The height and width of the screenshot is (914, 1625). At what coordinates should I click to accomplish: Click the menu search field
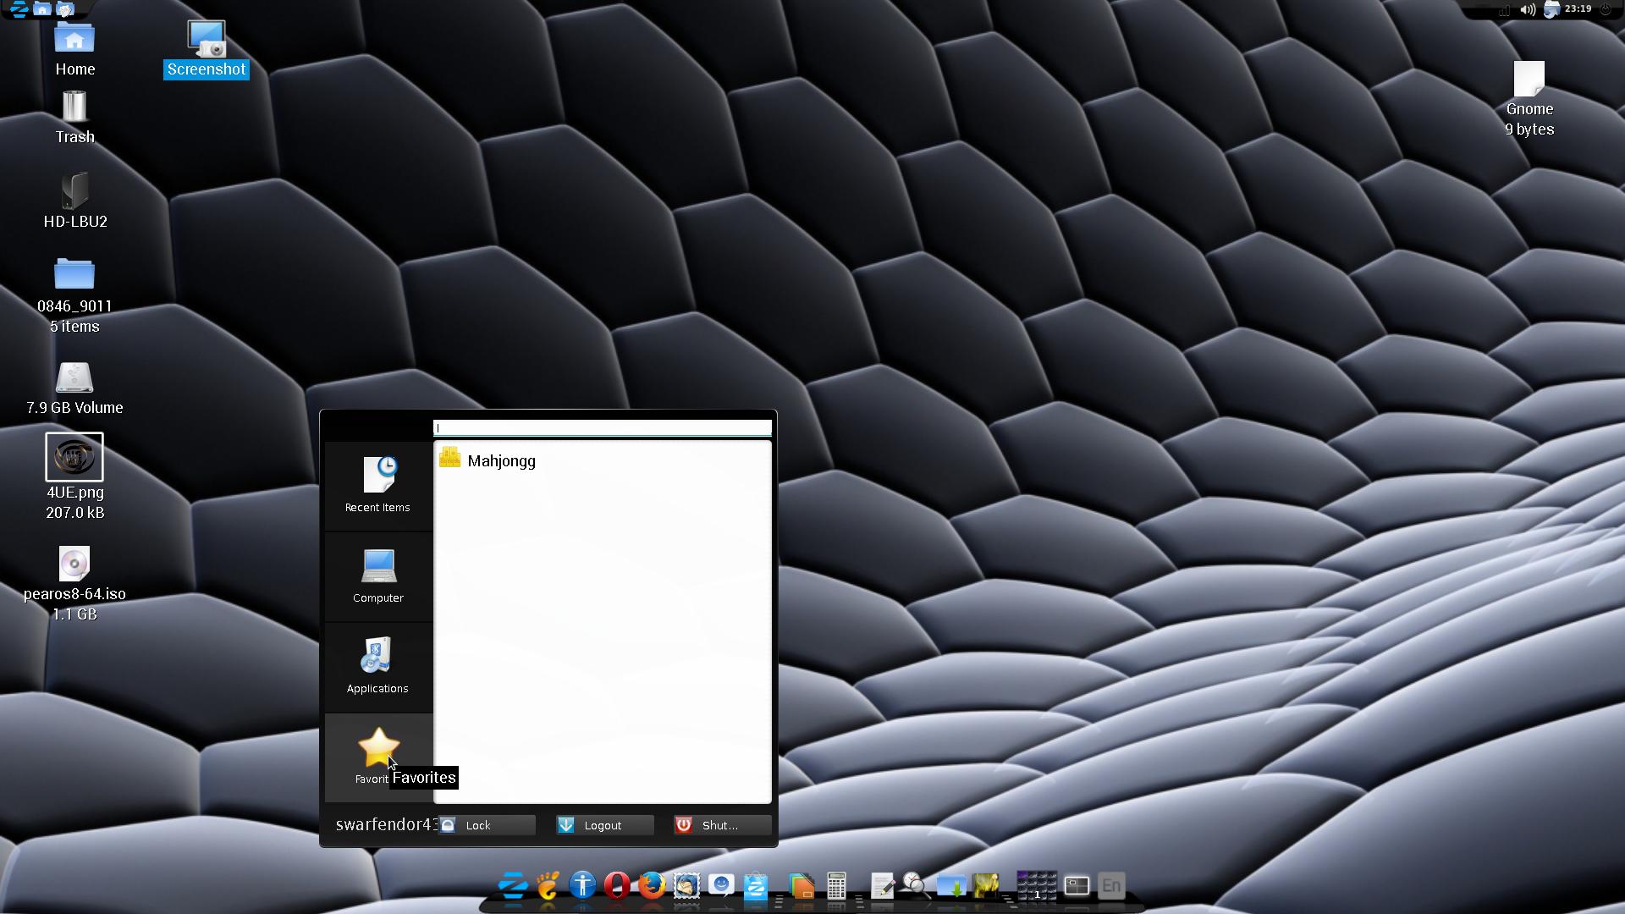tap(602, 427)
